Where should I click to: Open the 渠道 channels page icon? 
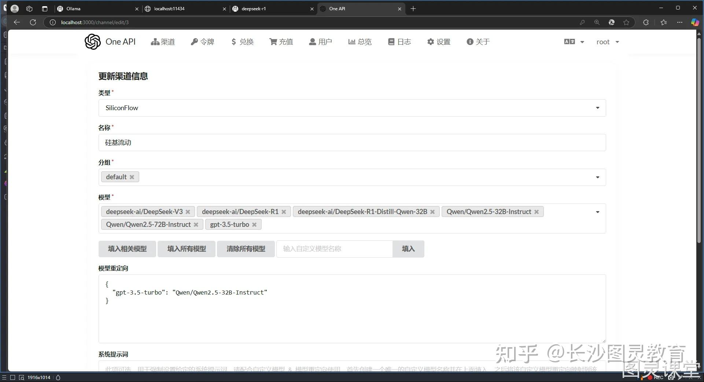[155, 41]
